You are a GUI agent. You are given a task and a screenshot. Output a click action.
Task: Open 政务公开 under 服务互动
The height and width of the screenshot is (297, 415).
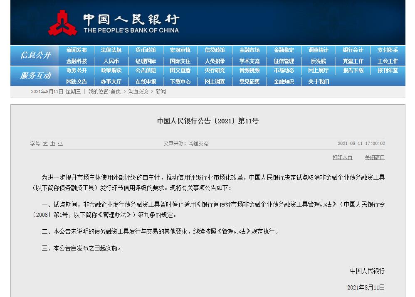(77, 70)
